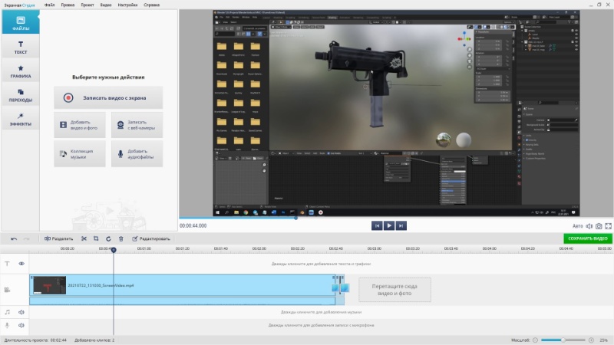Click the Масштаб minus zoom-out button

(x=535, y=340)
